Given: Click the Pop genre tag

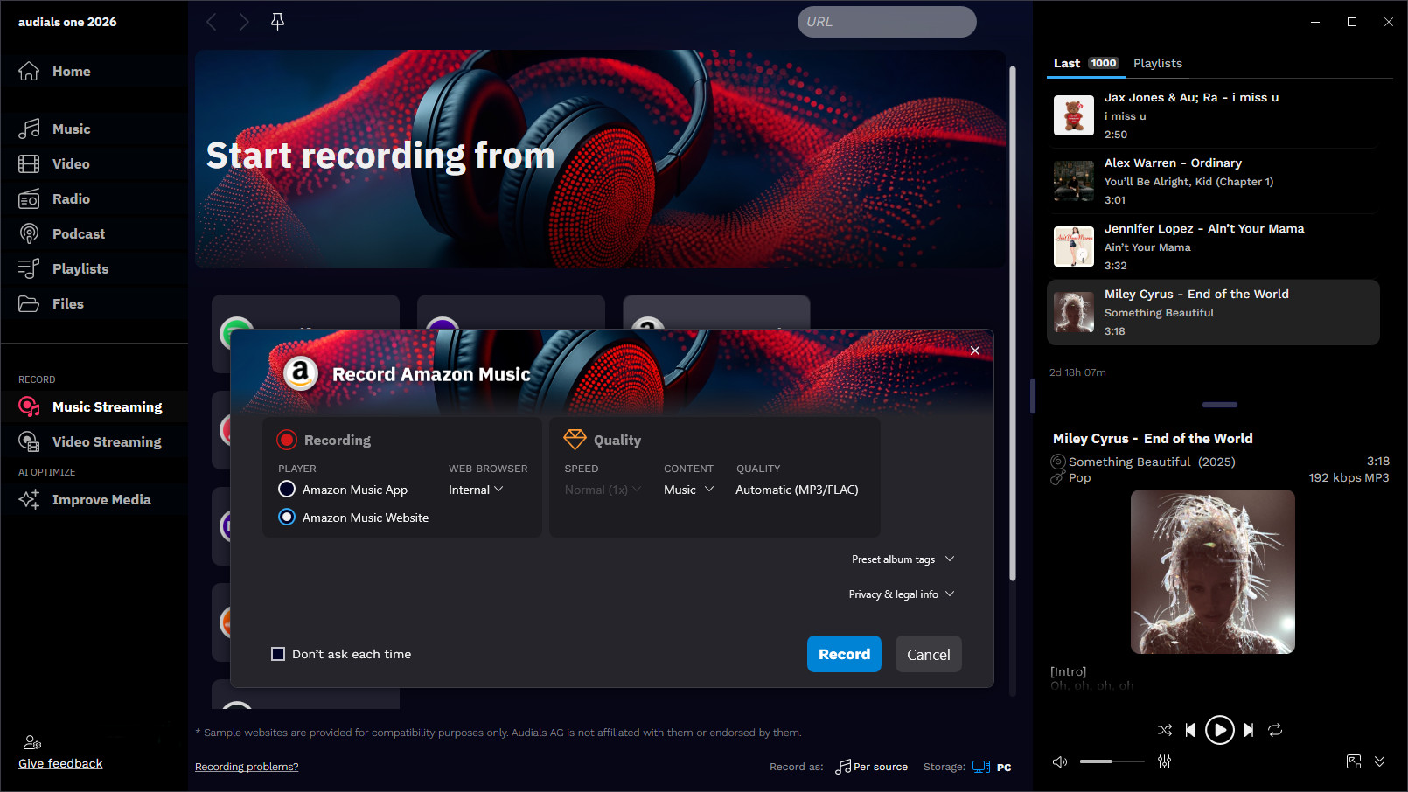Looking at the screenshot, I should pyautogui.click(x=1079, y=478).
